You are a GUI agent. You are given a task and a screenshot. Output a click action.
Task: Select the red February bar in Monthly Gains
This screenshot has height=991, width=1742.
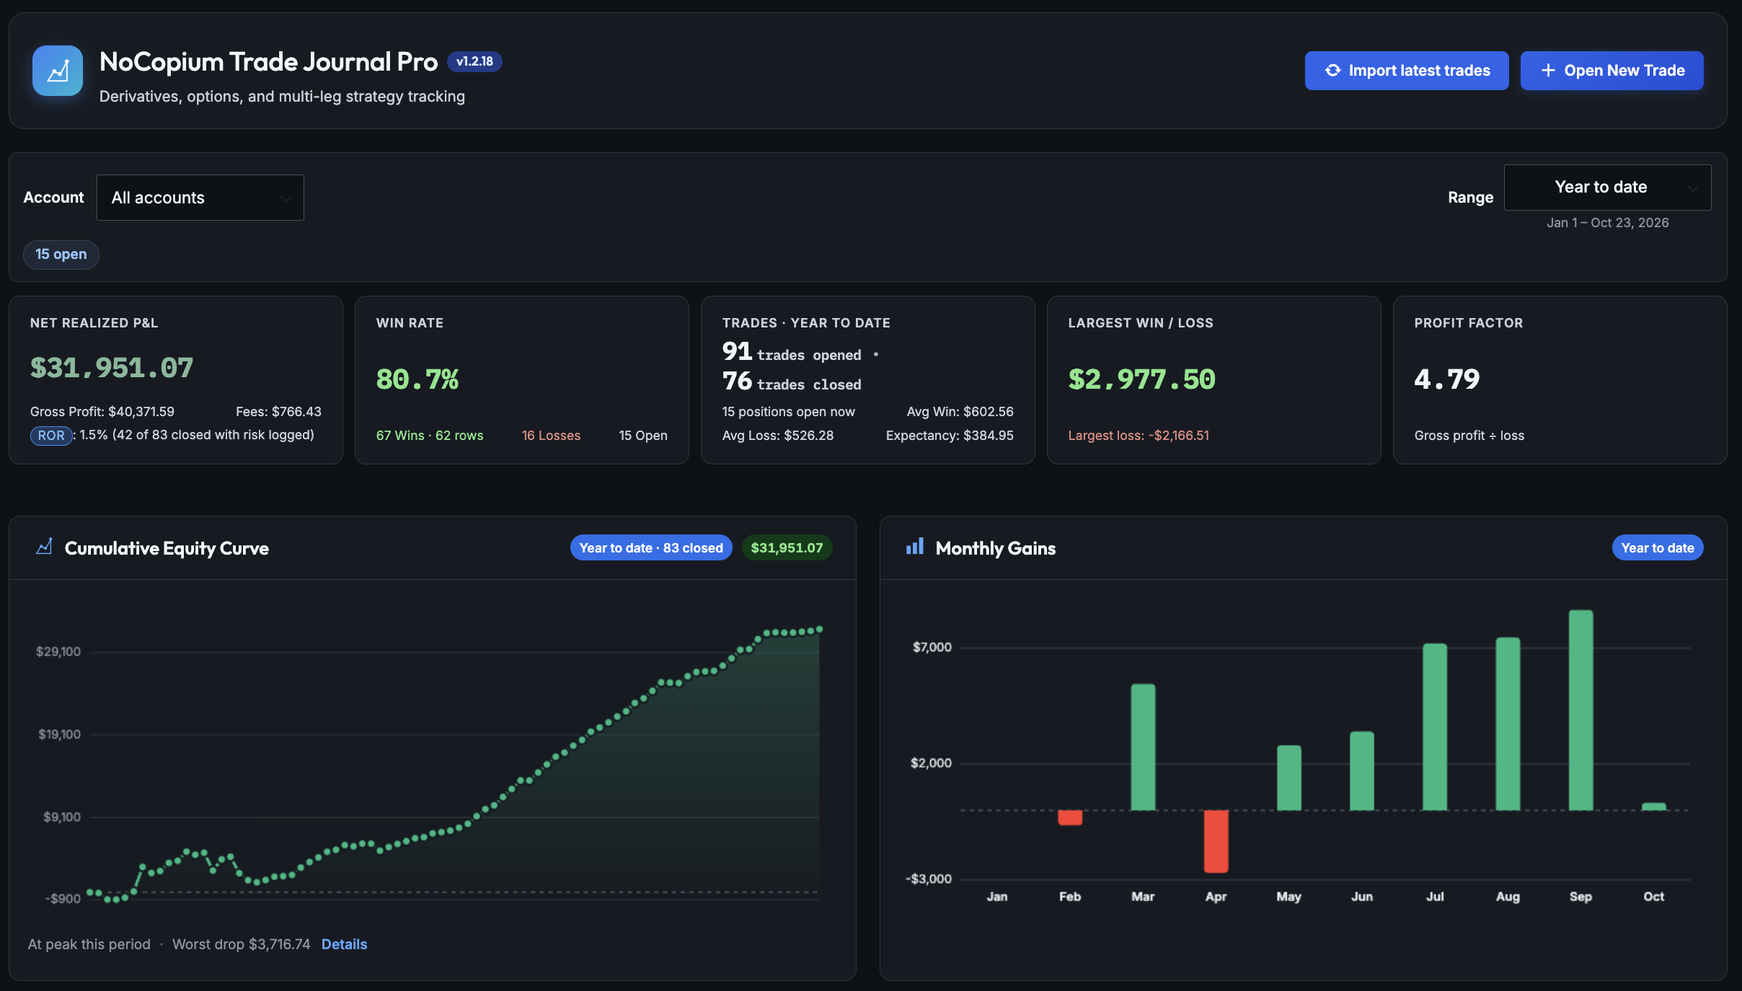(x=1070, y=818)
